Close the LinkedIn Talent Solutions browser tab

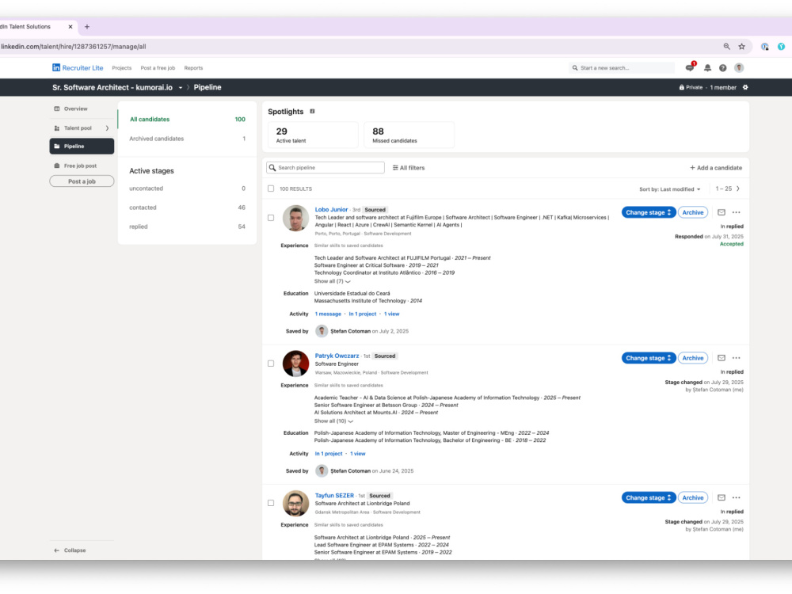point(70,27)
